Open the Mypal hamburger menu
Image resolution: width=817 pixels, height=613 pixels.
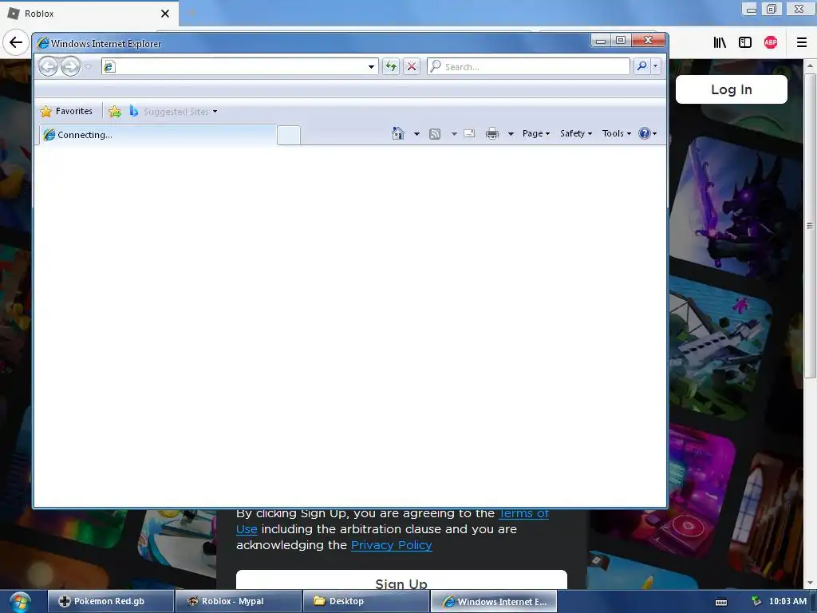coord(802,43)
